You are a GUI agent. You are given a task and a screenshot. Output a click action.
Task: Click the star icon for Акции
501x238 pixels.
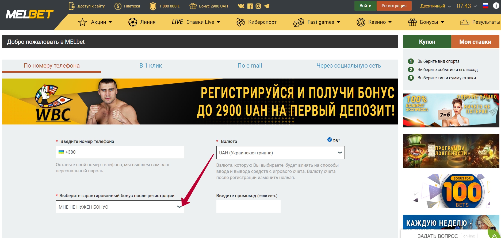(x=82, y=22)
